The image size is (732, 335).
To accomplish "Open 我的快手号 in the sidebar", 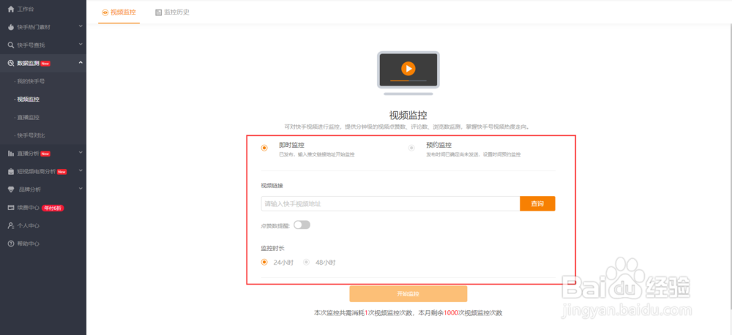I will tap(31, 81).
